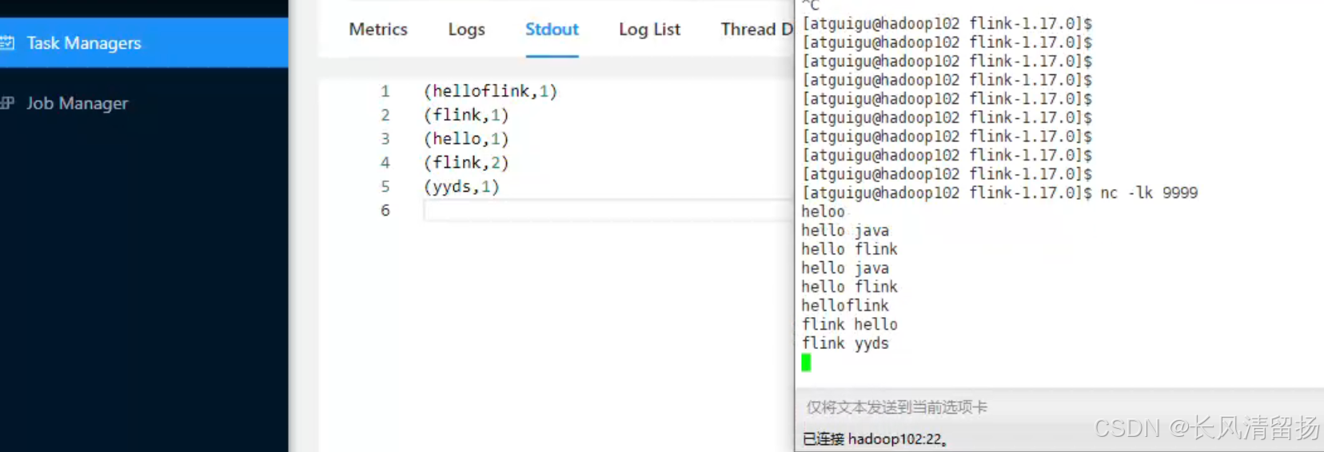Screen dimensions: 1324x452
Task: Switch to the Metrics tab
Action: [x=378, y=30]
